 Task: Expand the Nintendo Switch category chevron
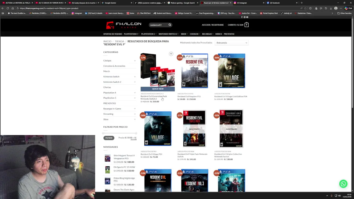tap(135, 77)
